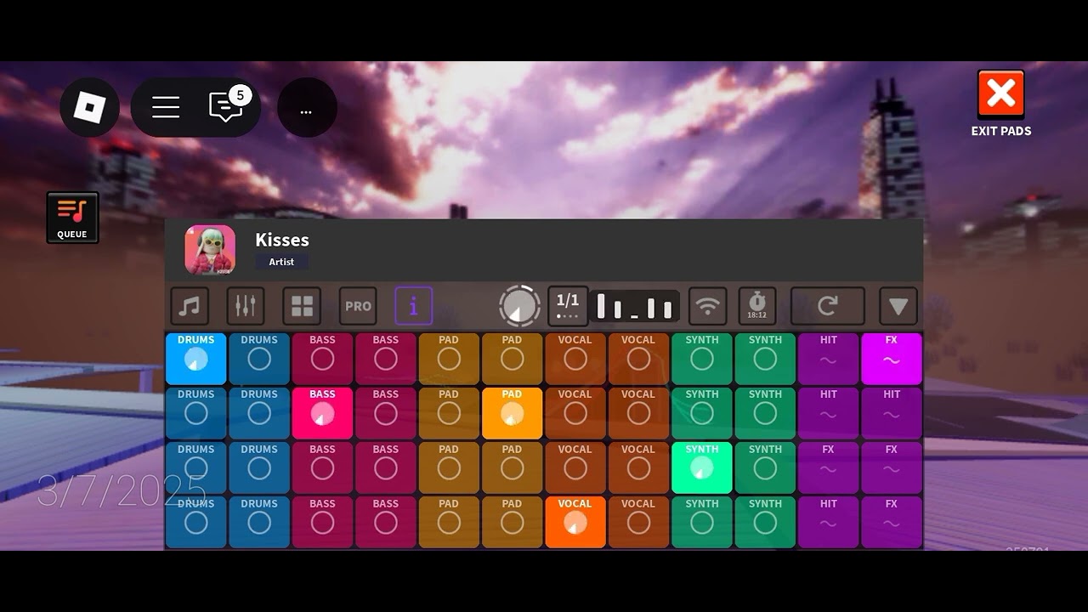Toggle the lit magenta FX pad

(892, 359)
